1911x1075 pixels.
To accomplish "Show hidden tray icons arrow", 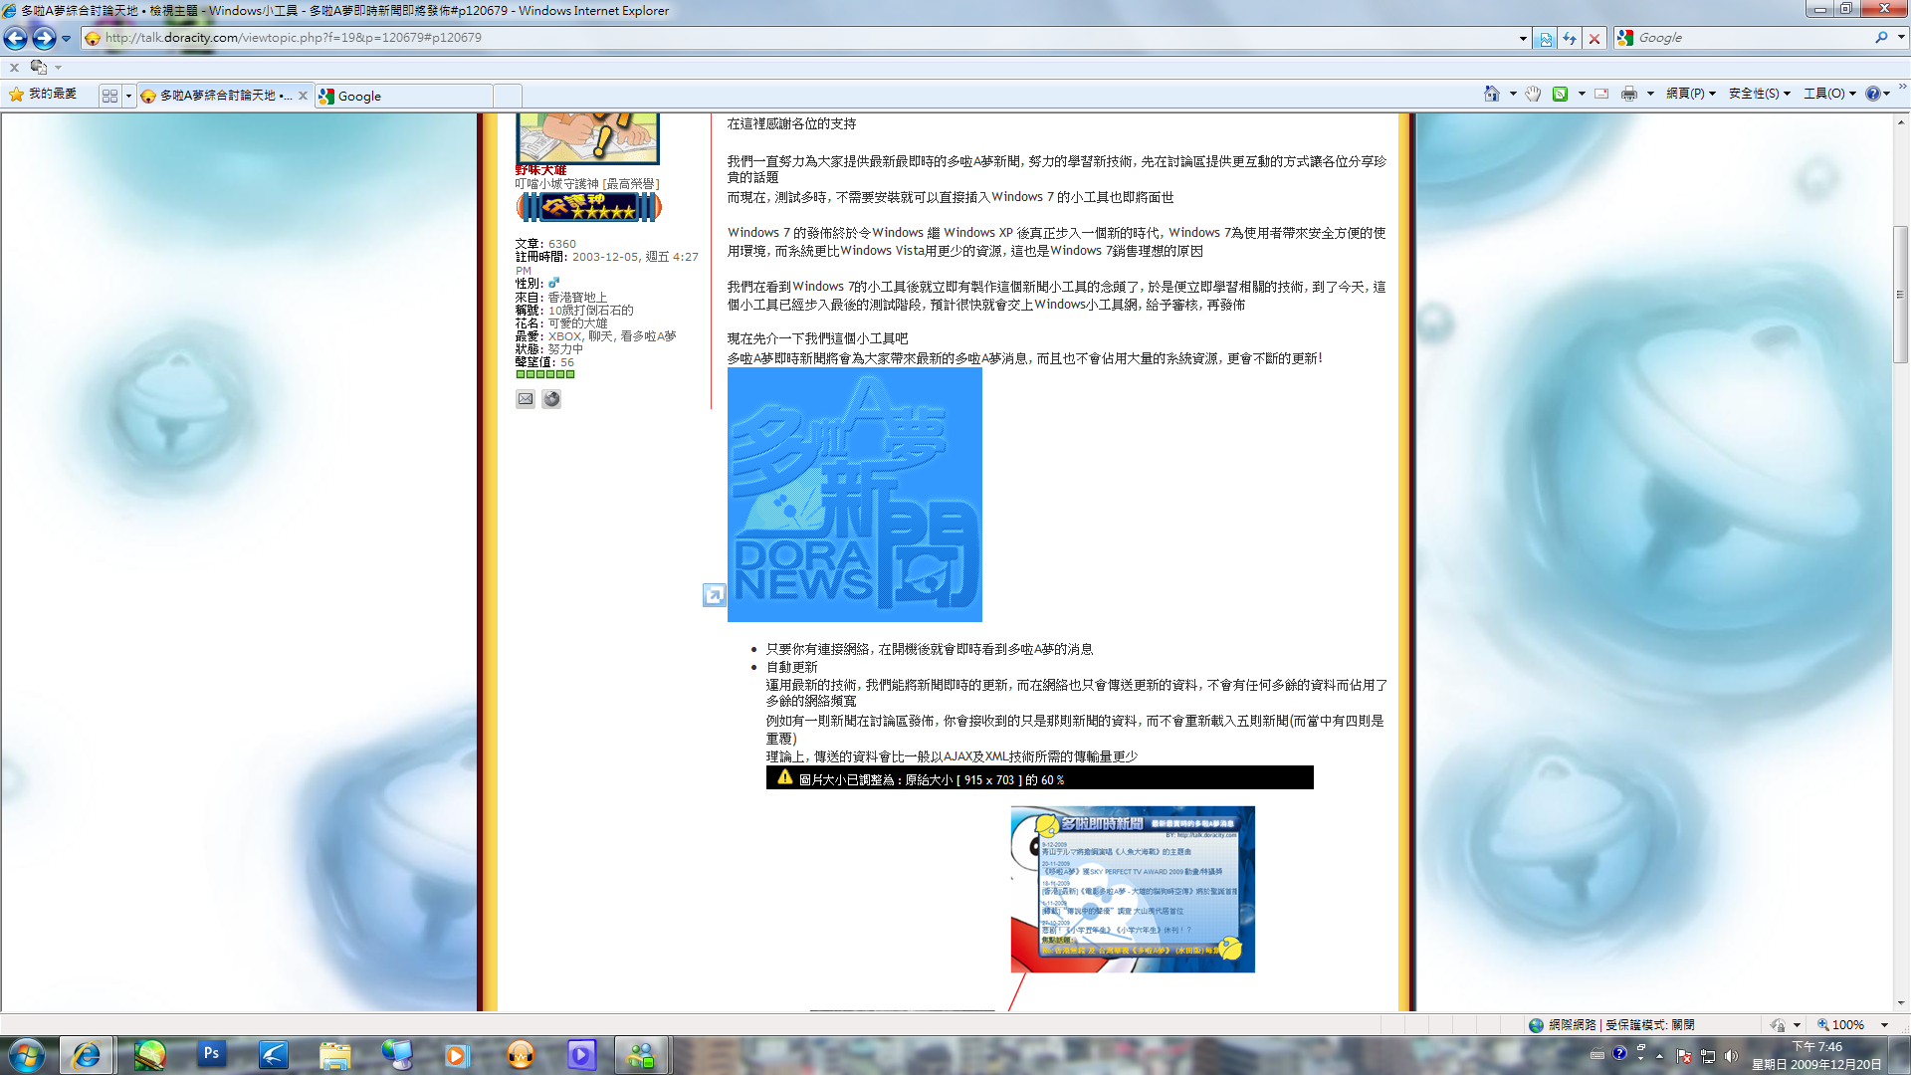I will (x=1659, y=1056).
